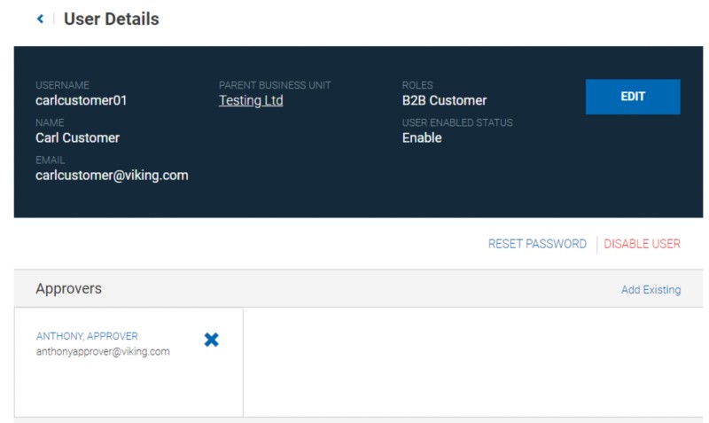The image size is (709, 423).
Task: Go back using the left chevron arrow
Action: (40, 19)
